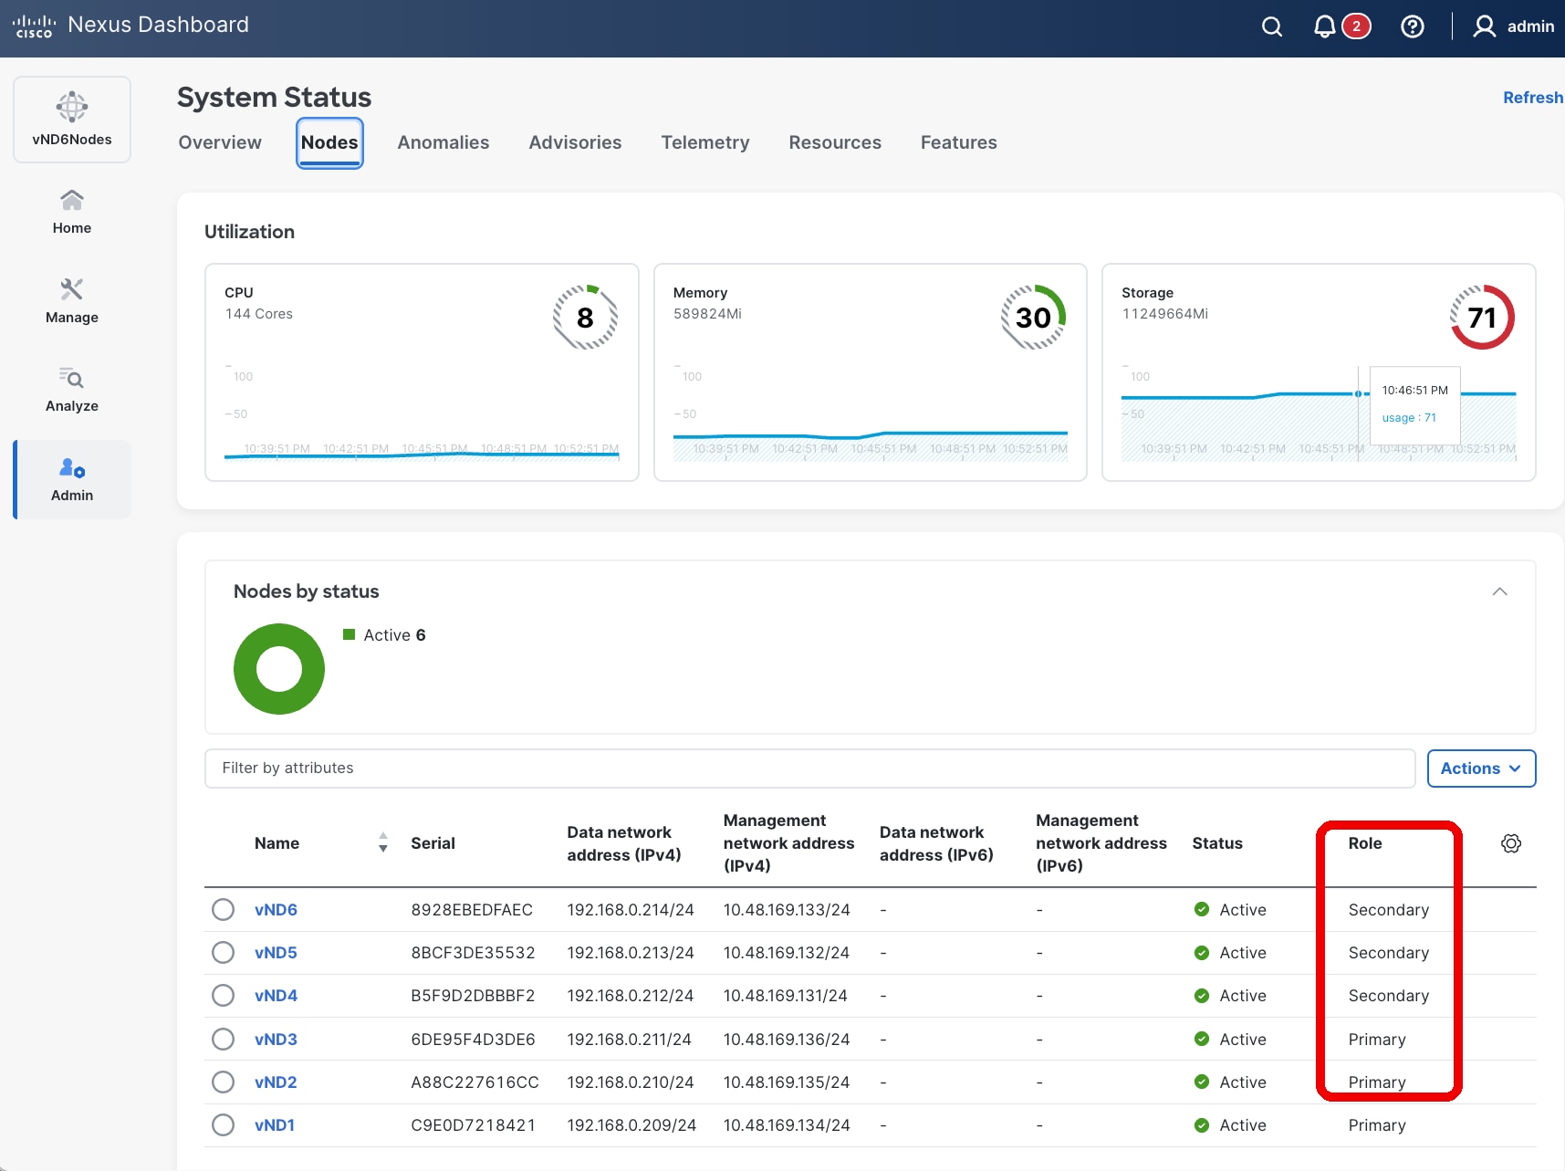1565x1171 pixels.
Task: Switch to the Anomalies tab
Action: click(443, 142)
